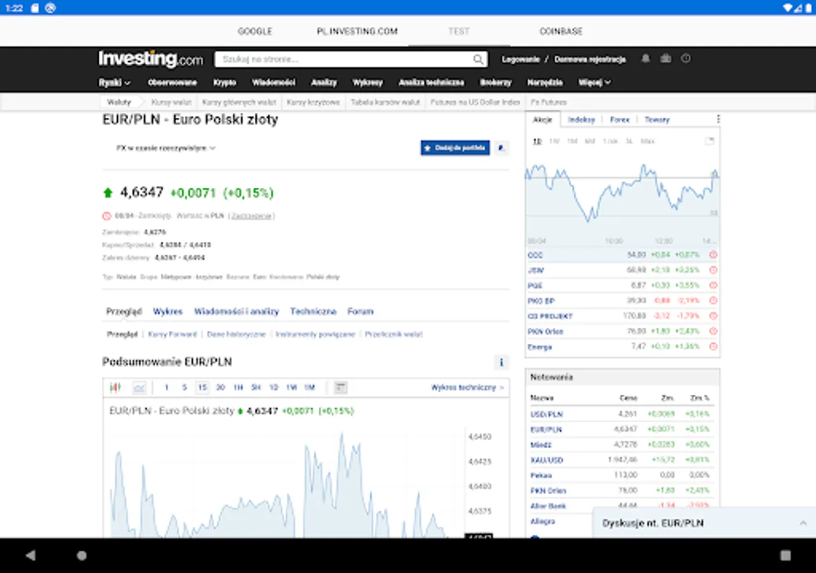Click the Dodaj do portfela button

click(x=455, y=148)
